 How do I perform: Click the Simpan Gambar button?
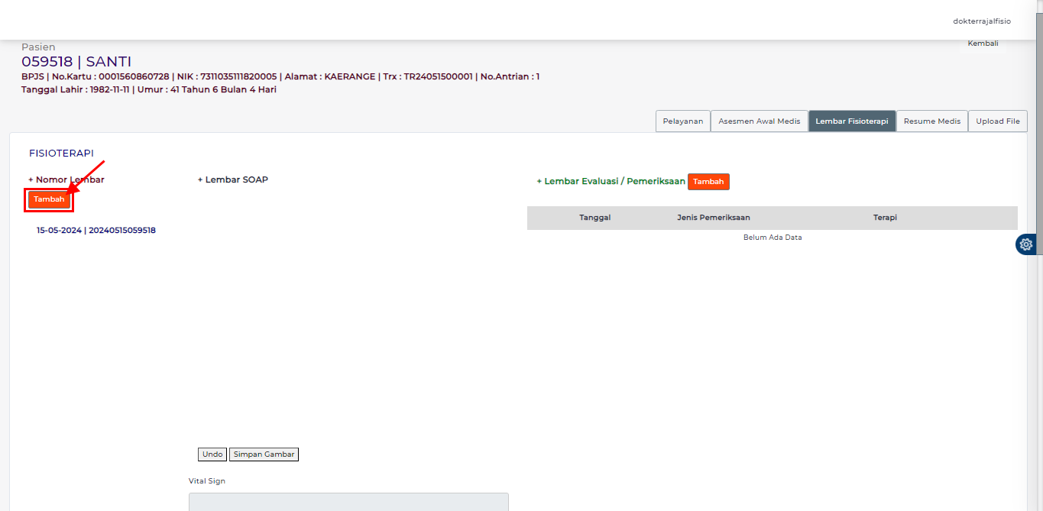(264, 454)
